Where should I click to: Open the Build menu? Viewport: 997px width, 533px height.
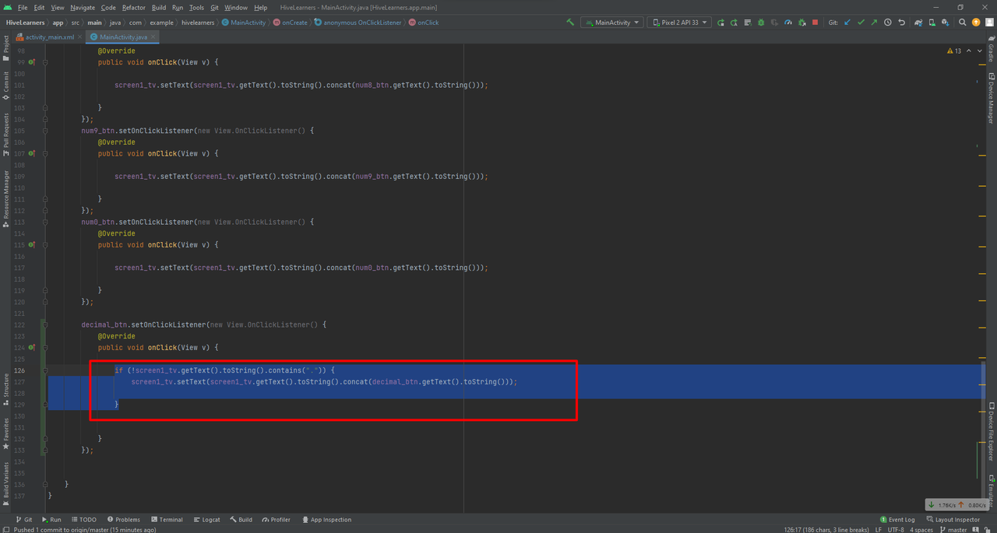159,7
